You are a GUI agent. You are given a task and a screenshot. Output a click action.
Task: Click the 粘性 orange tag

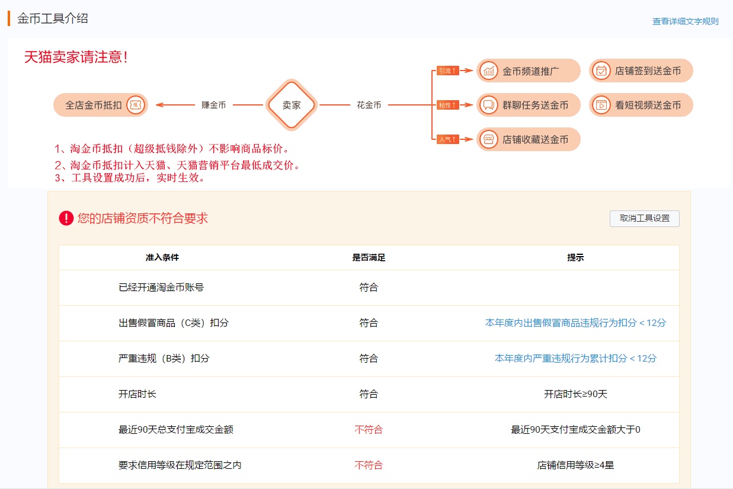(448, 105)
